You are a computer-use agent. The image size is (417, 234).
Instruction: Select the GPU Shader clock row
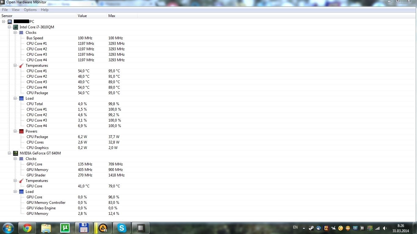[x=209, y=175]
